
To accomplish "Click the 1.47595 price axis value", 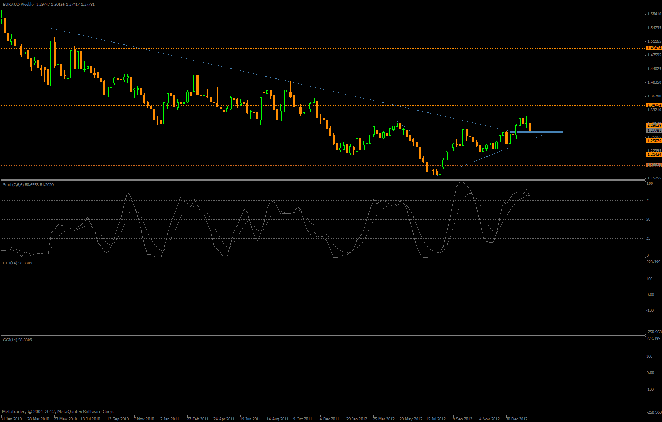I will (654, 55).
